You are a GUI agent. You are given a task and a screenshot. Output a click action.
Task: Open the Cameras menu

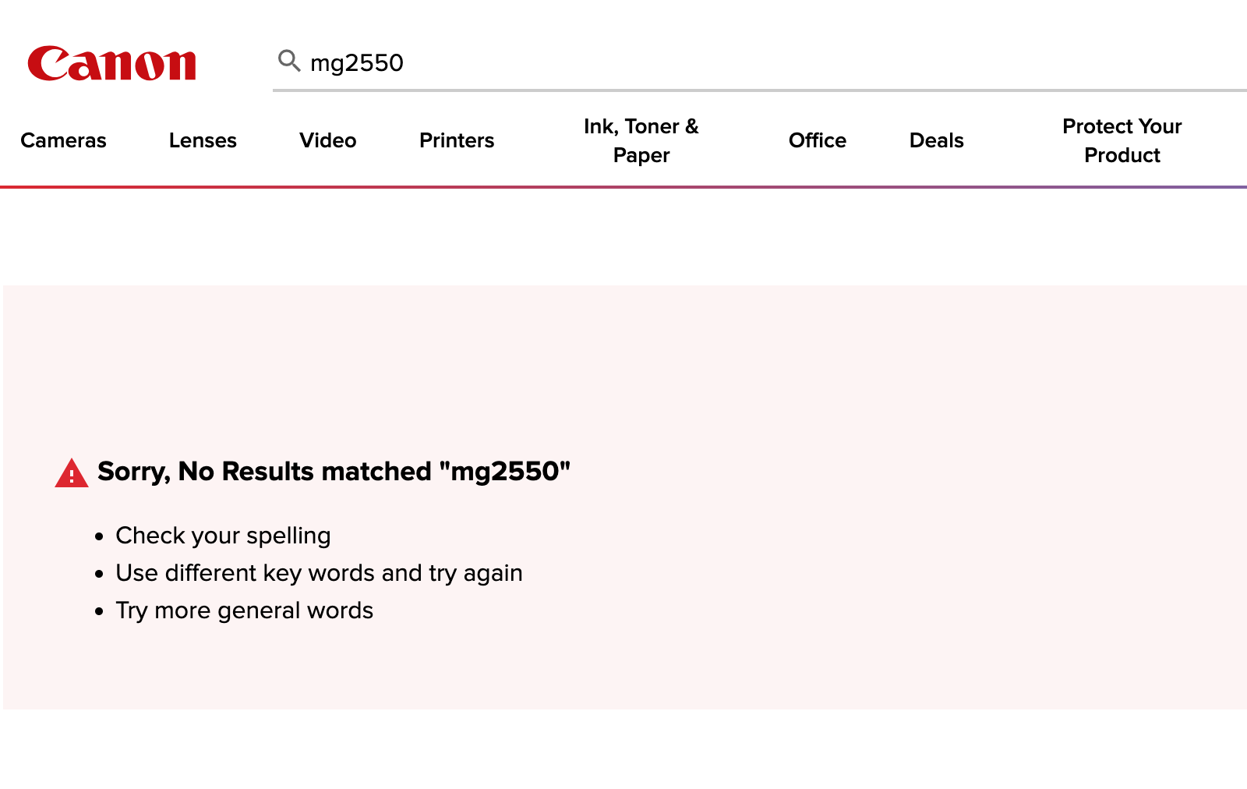(63, 140)
